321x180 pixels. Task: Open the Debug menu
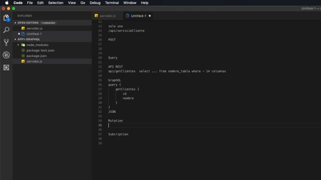coord(95,2)
